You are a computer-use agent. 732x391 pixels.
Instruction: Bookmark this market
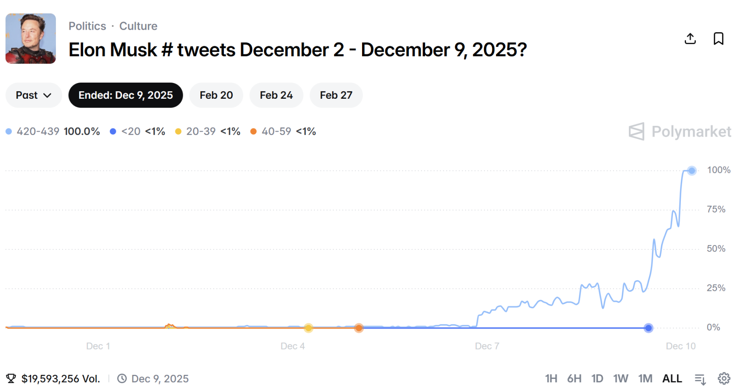coord(718,38)
